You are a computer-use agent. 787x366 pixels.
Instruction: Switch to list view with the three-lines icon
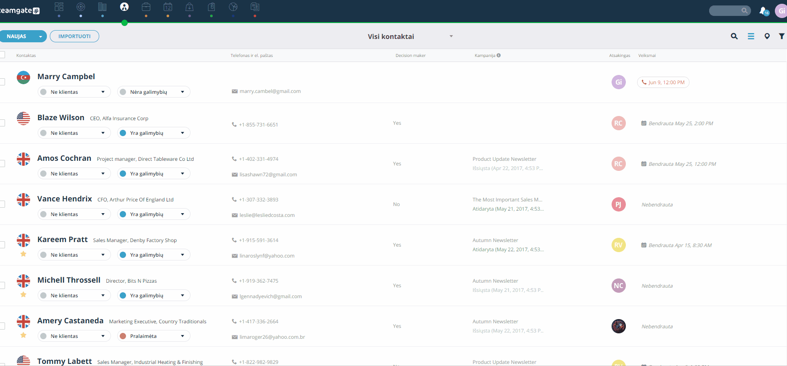tap(751, 36)
